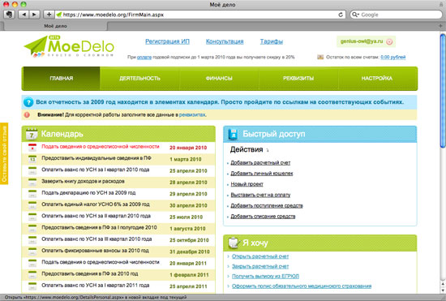This screenshot has width=446, height=301.
Task: Click Оплатить единый налог УСНО 6% entry
Action: click(96, 204)
